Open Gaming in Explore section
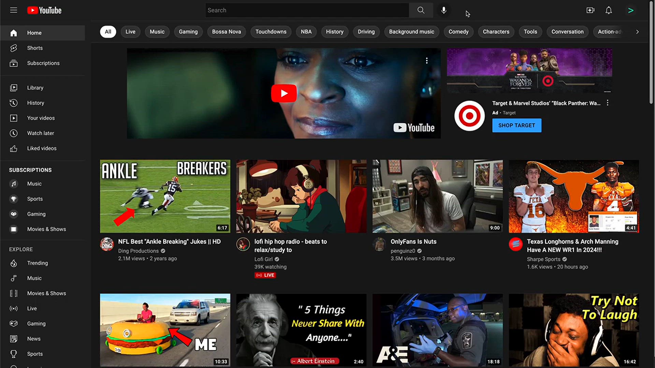Viewport: 655px width, 368px height. (x=43, y=324)
